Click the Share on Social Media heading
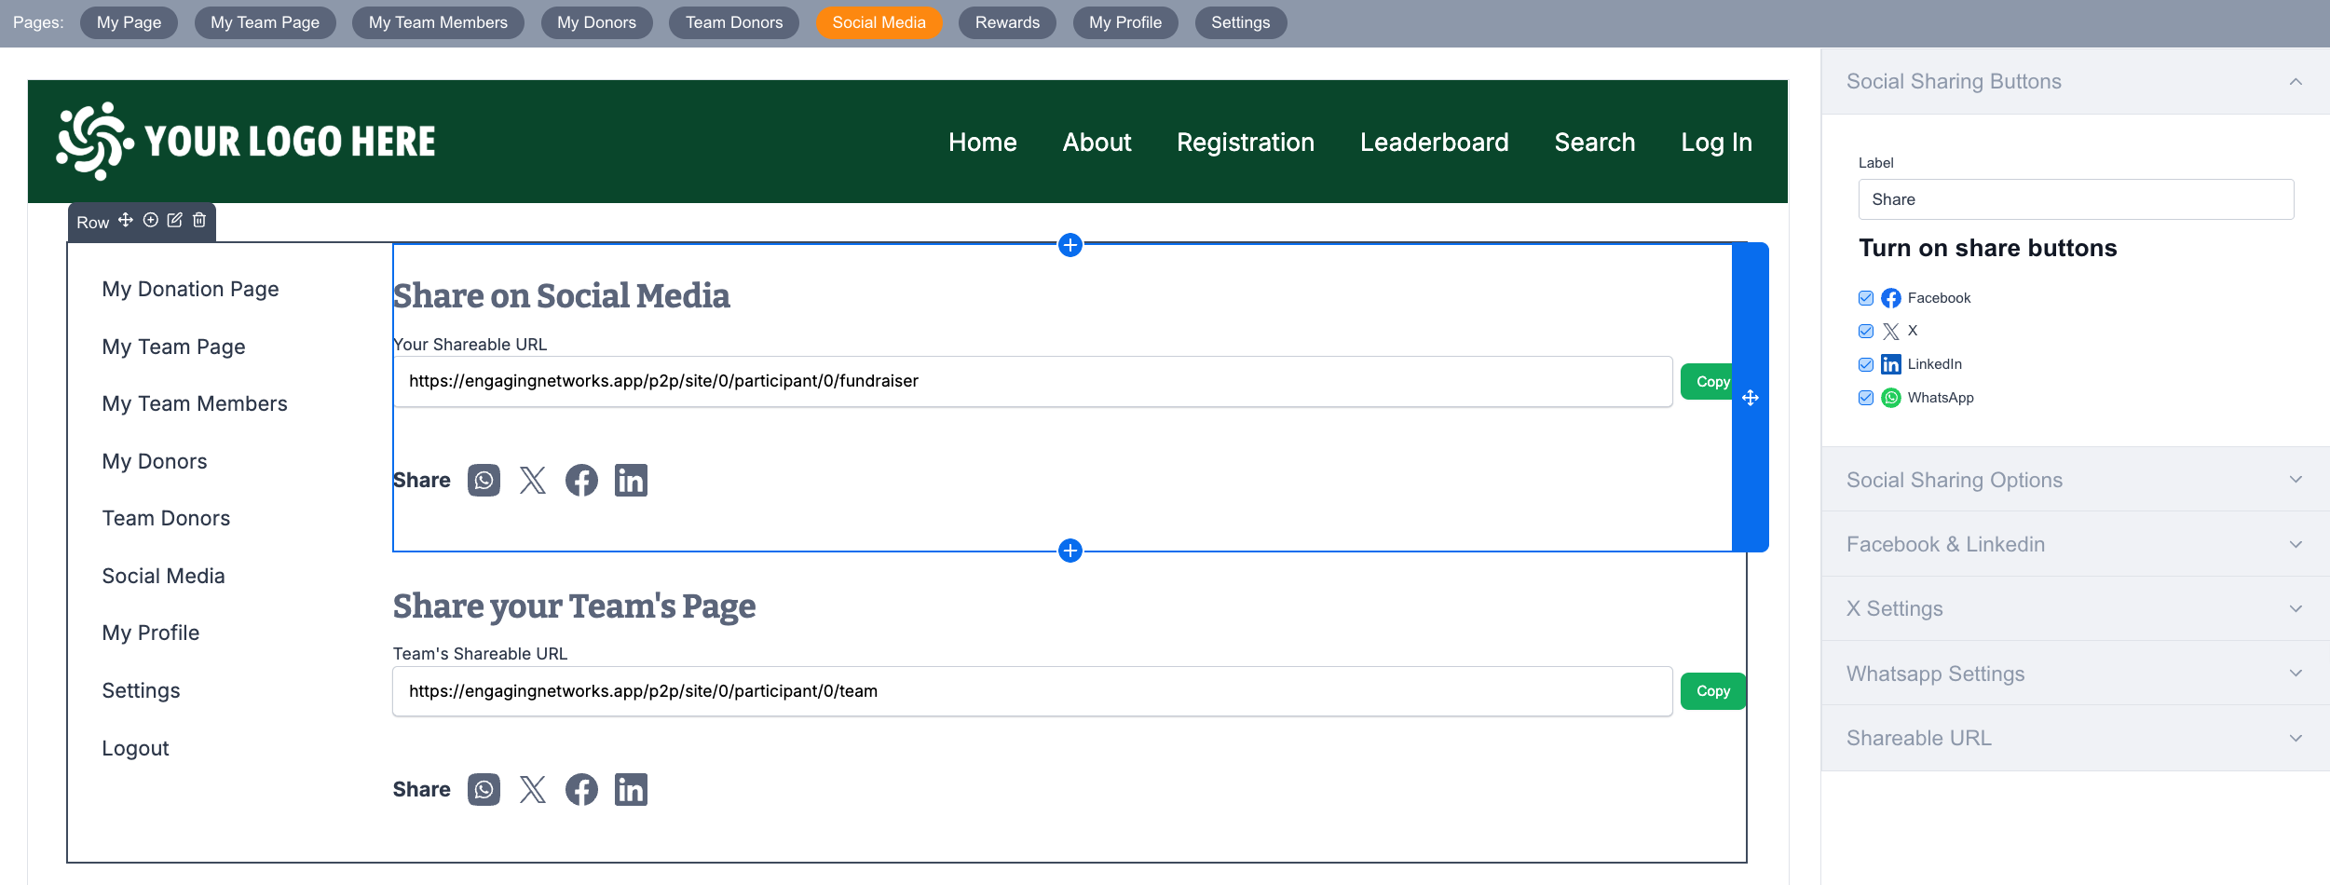The image size is (2330, 885). 562,296
